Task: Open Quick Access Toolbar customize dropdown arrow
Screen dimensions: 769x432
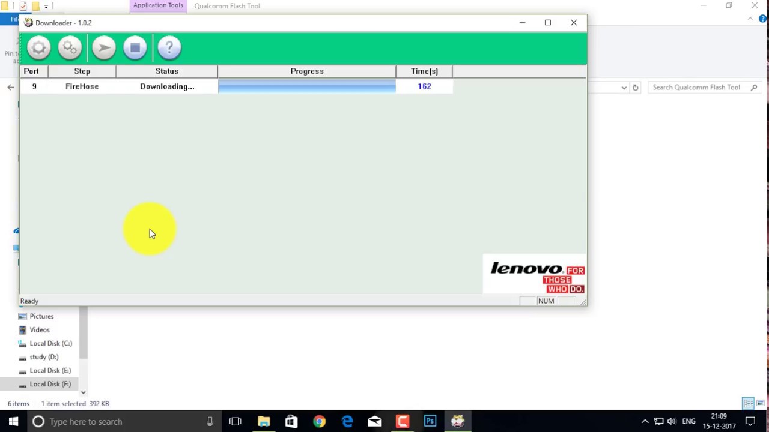Action: coord(46,6)
